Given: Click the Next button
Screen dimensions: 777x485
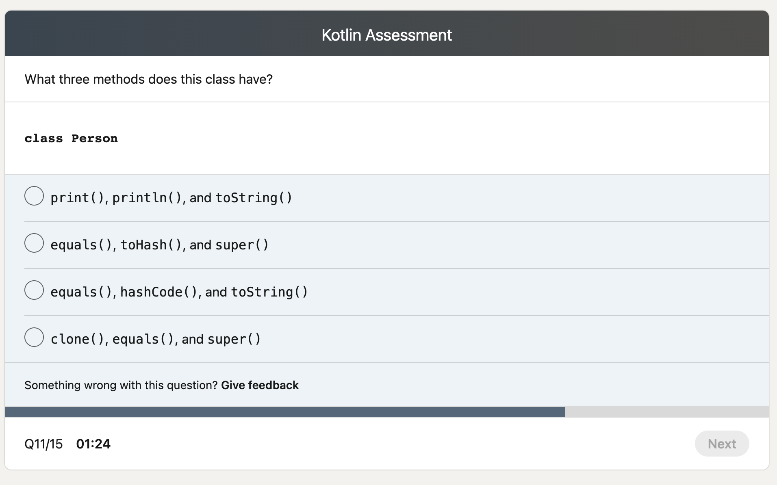Looking at the screenshot, I should [722, 444].
